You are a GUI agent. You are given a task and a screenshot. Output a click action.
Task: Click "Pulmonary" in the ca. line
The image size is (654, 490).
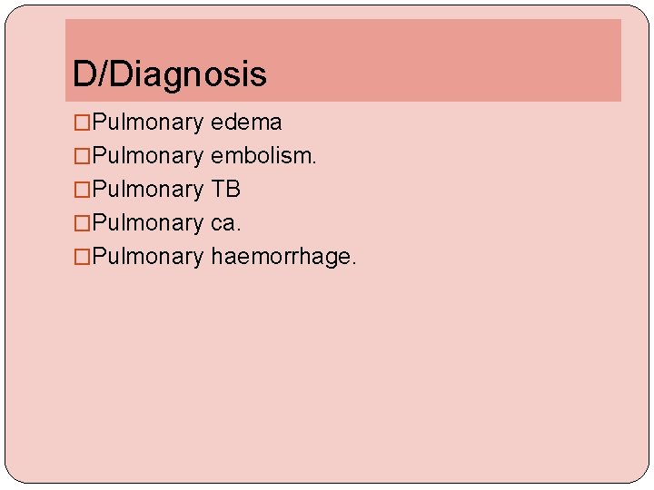148,223
